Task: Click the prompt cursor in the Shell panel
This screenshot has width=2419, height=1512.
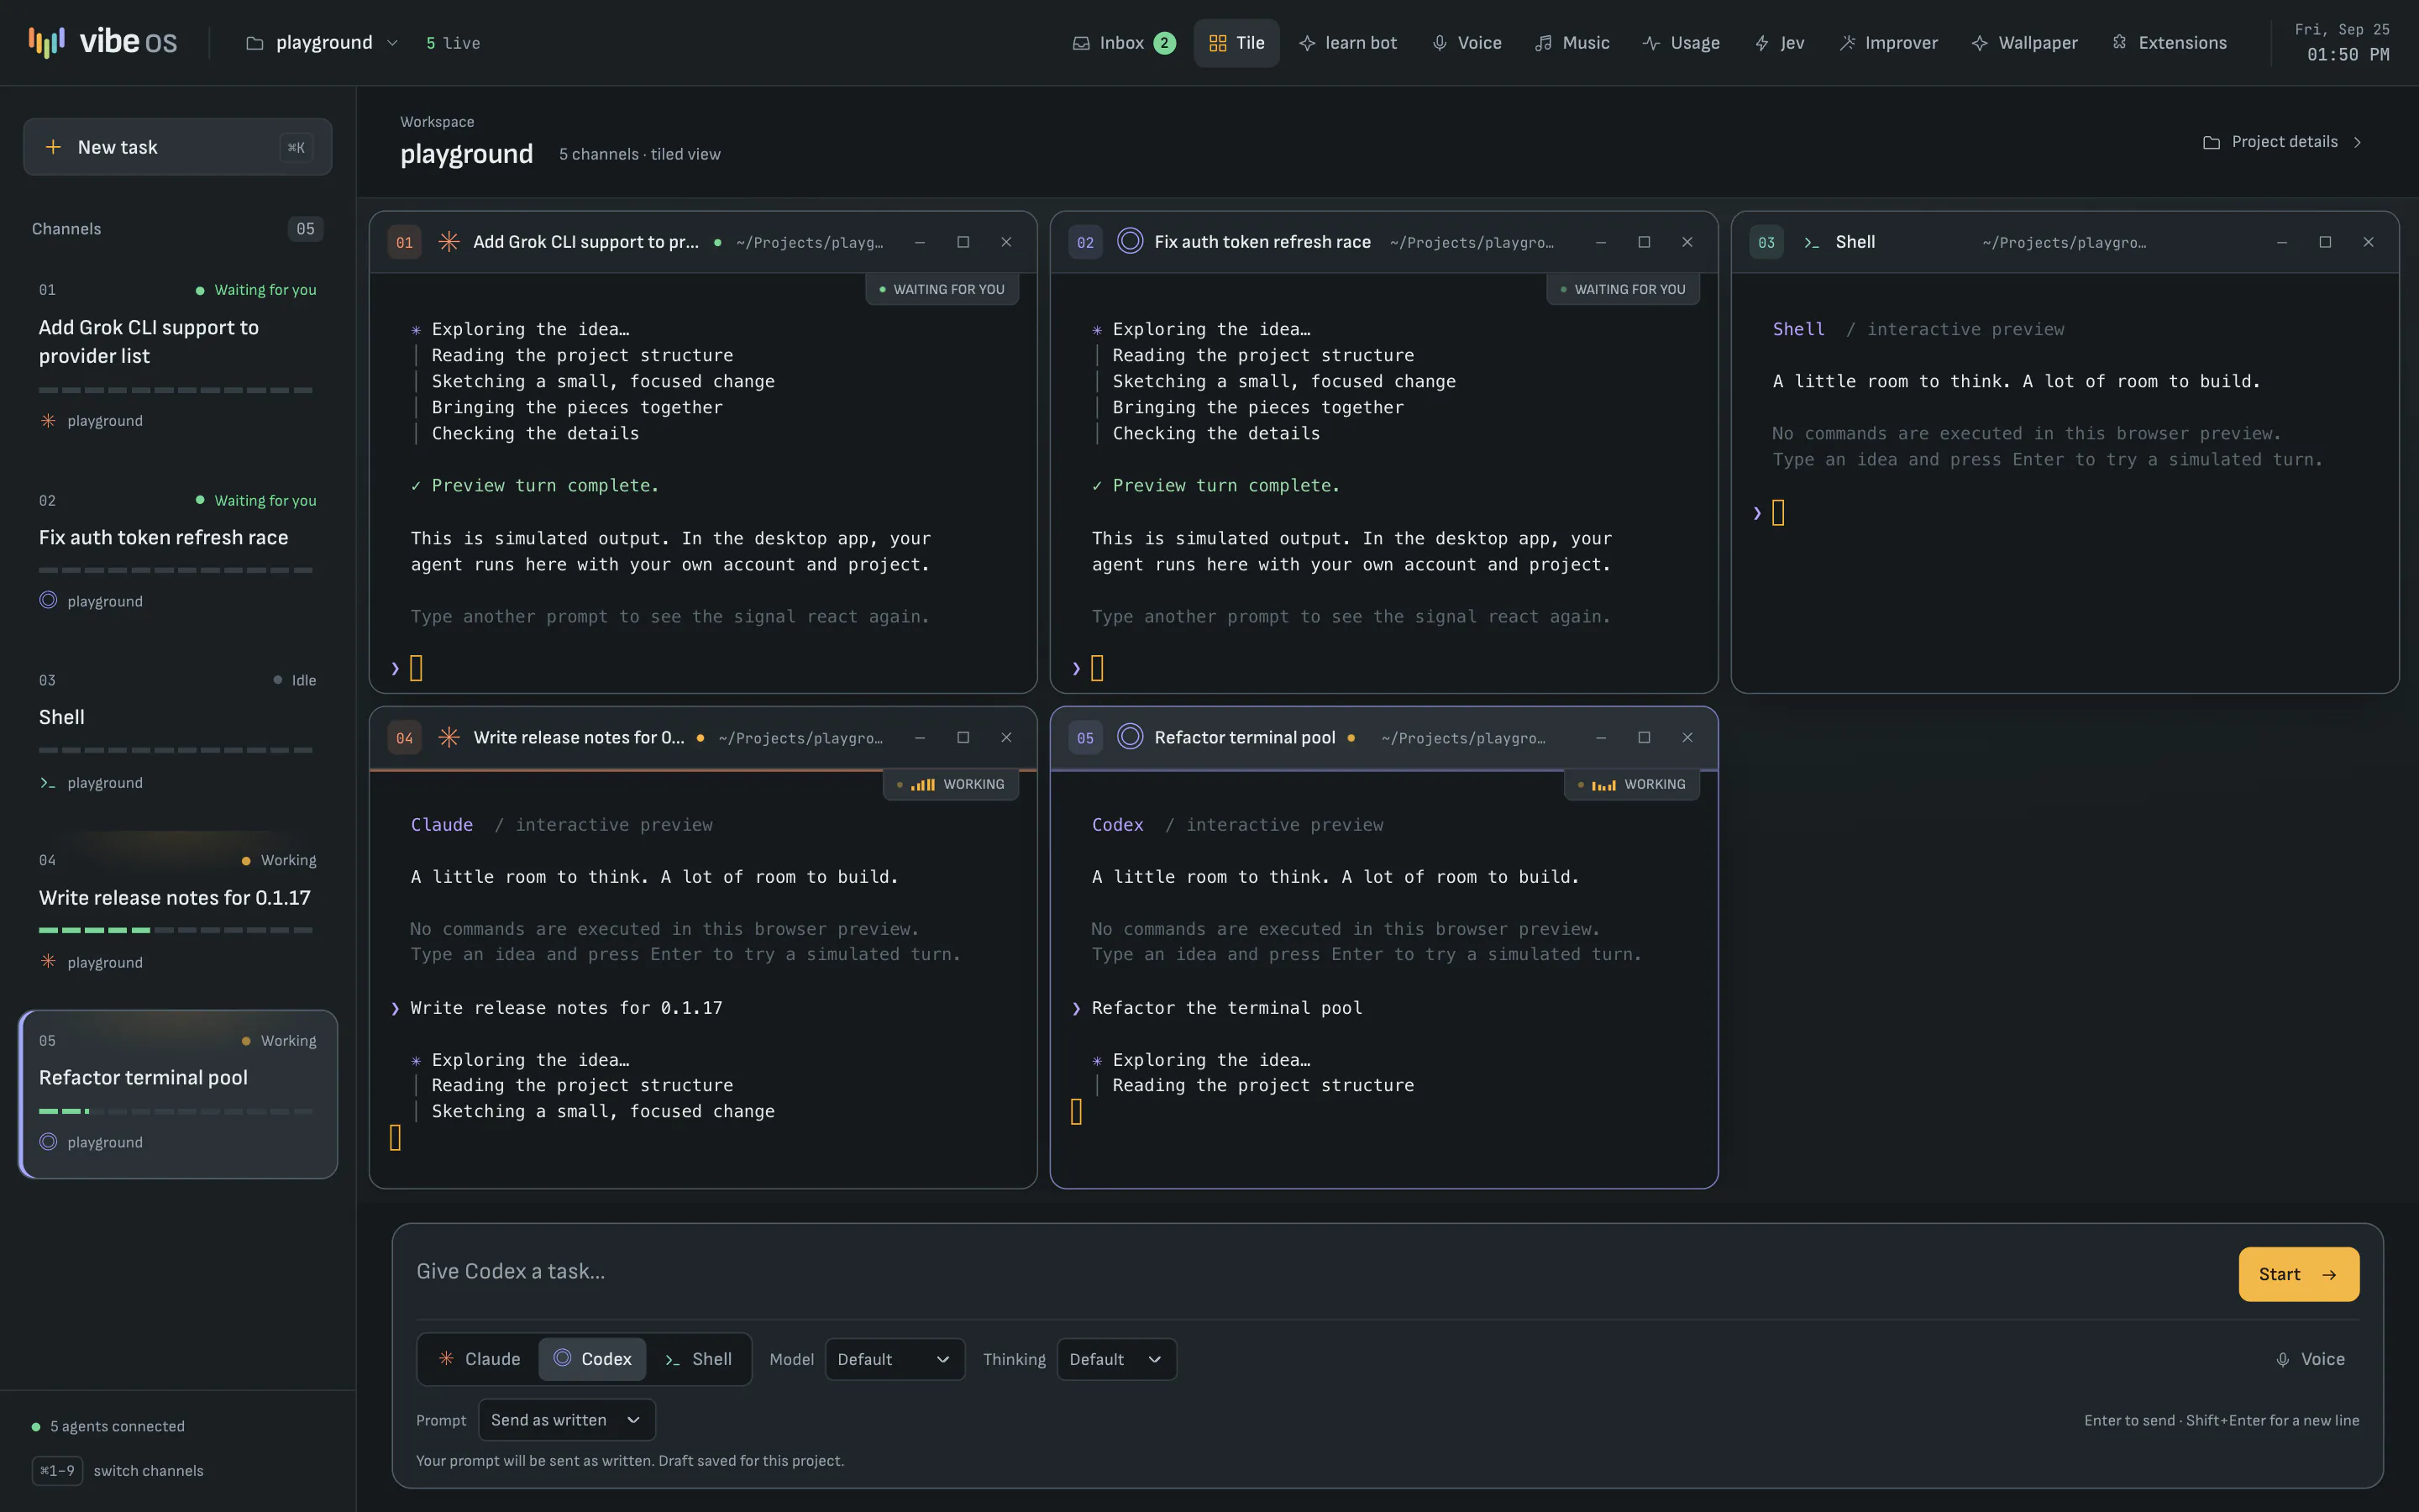Action: point(1778,513)
